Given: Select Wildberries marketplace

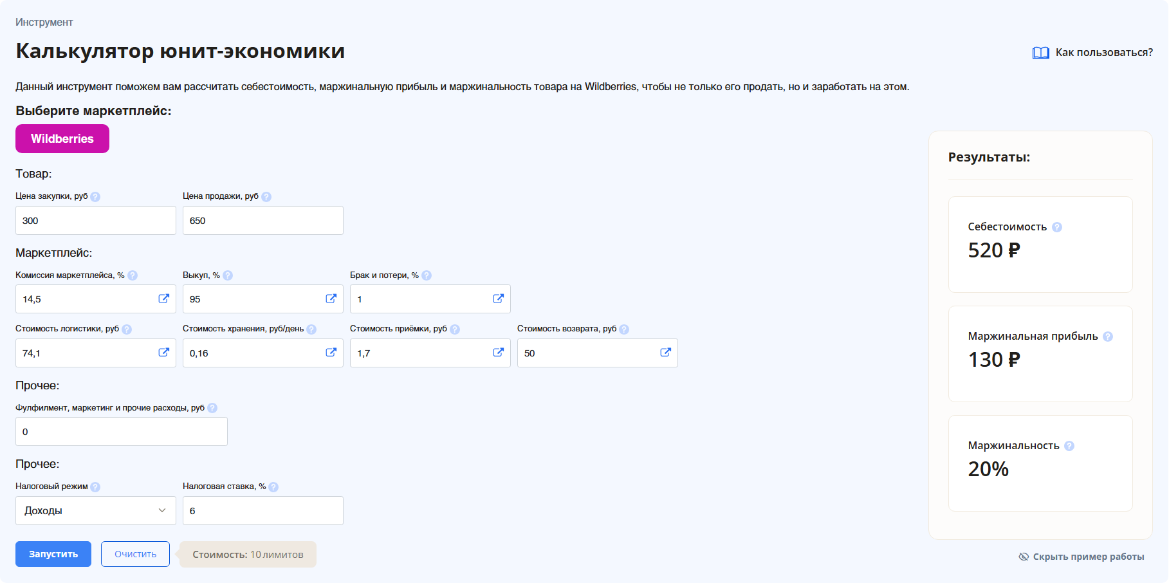Looking at the screenshot, I should (x=62, y=139).
